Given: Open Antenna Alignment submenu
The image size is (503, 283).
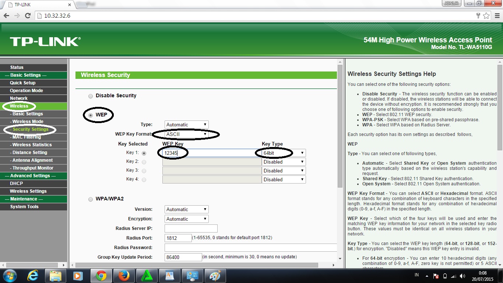Looking at the screenshot, I should click(34, 160).
